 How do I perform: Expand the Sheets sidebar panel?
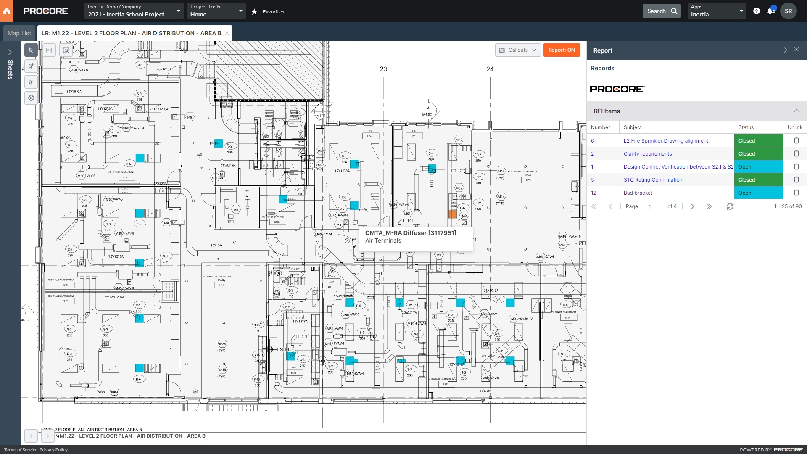pyautogui.click(x=10, y=52)
